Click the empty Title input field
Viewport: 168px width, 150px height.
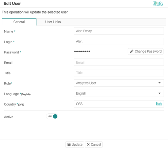(119, 73)
